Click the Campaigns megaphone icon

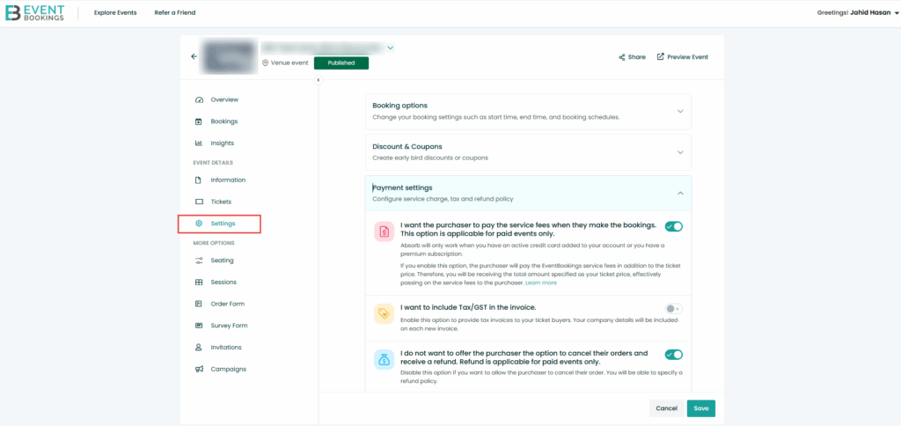(x=199, y=369)
